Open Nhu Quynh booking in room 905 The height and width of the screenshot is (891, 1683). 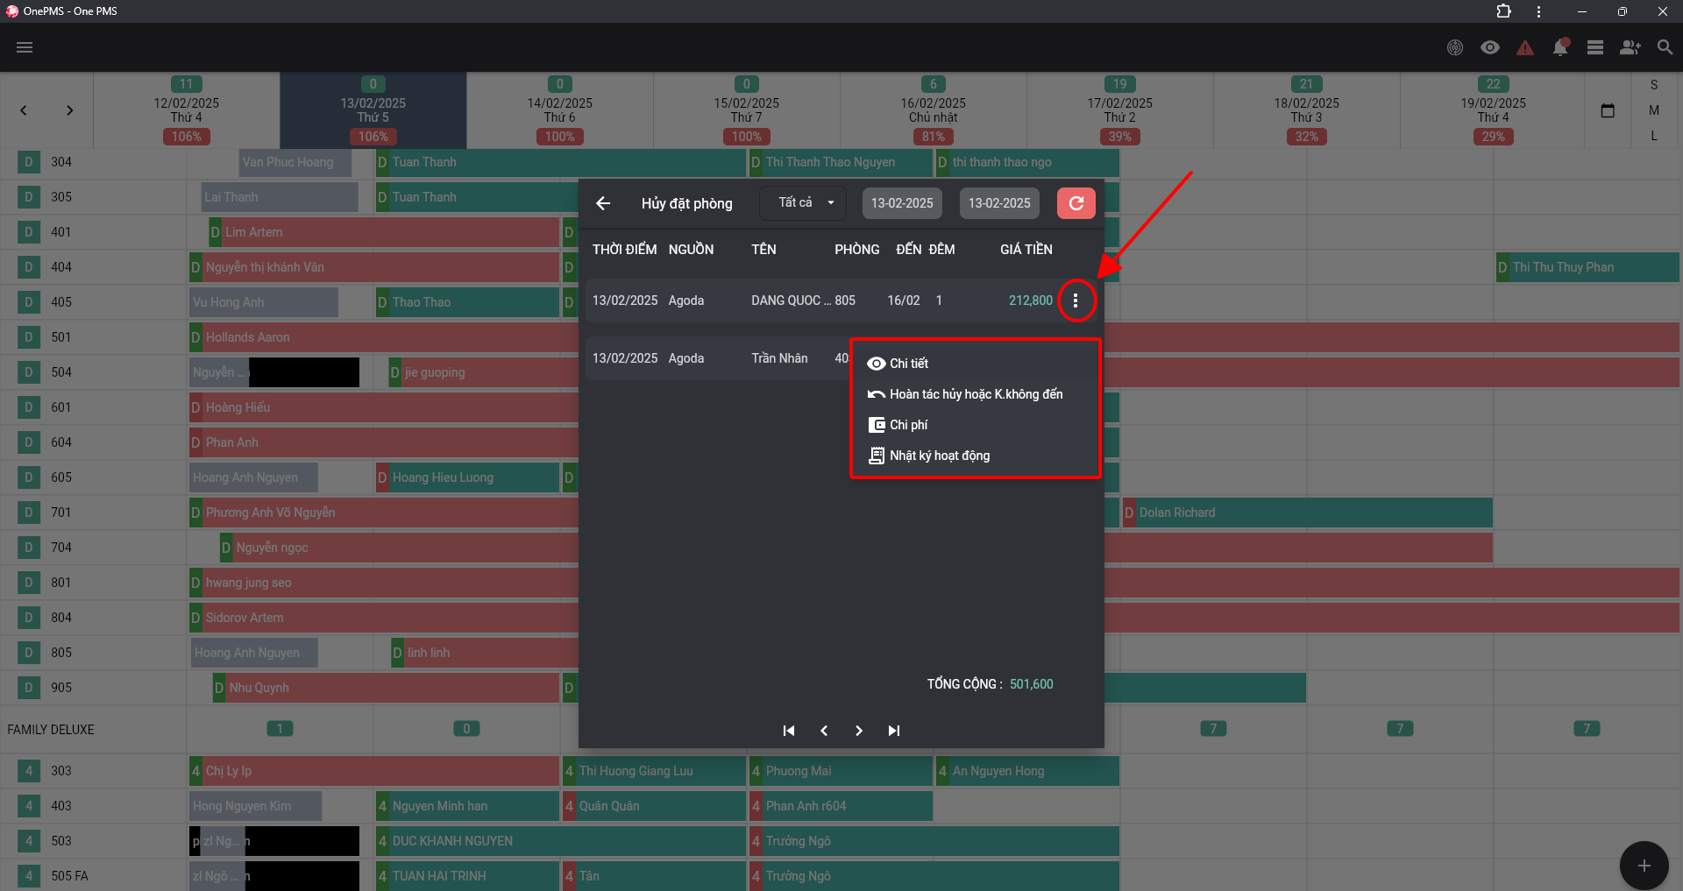coord(386,688)
